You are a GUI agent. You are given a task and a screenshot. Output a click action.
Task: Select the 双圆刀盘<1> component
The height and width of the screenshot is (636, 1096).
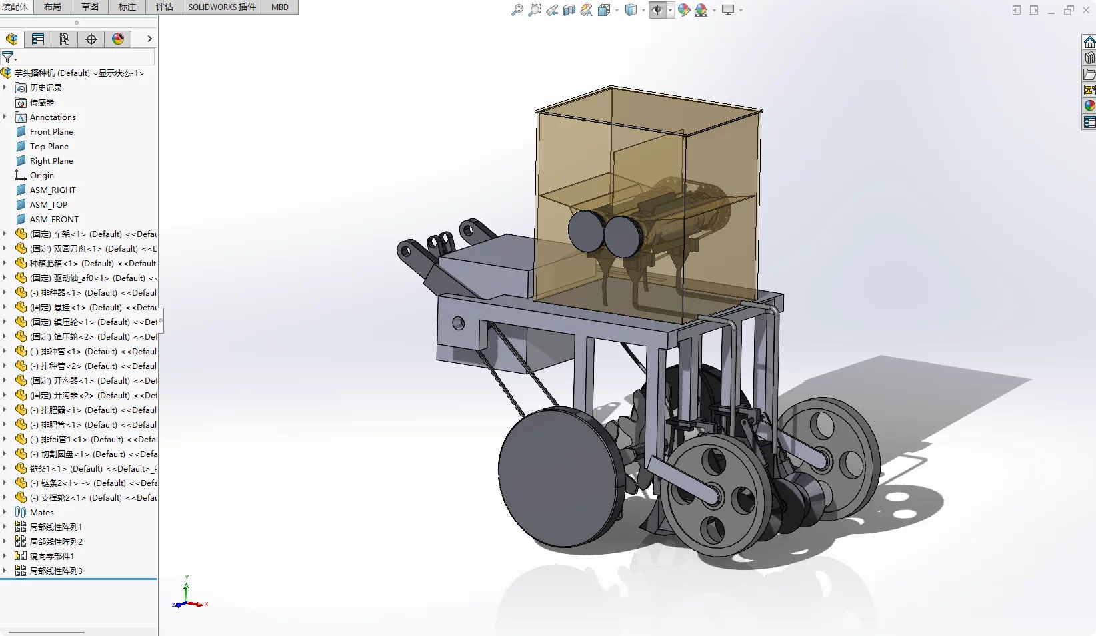tap(86, 249)
